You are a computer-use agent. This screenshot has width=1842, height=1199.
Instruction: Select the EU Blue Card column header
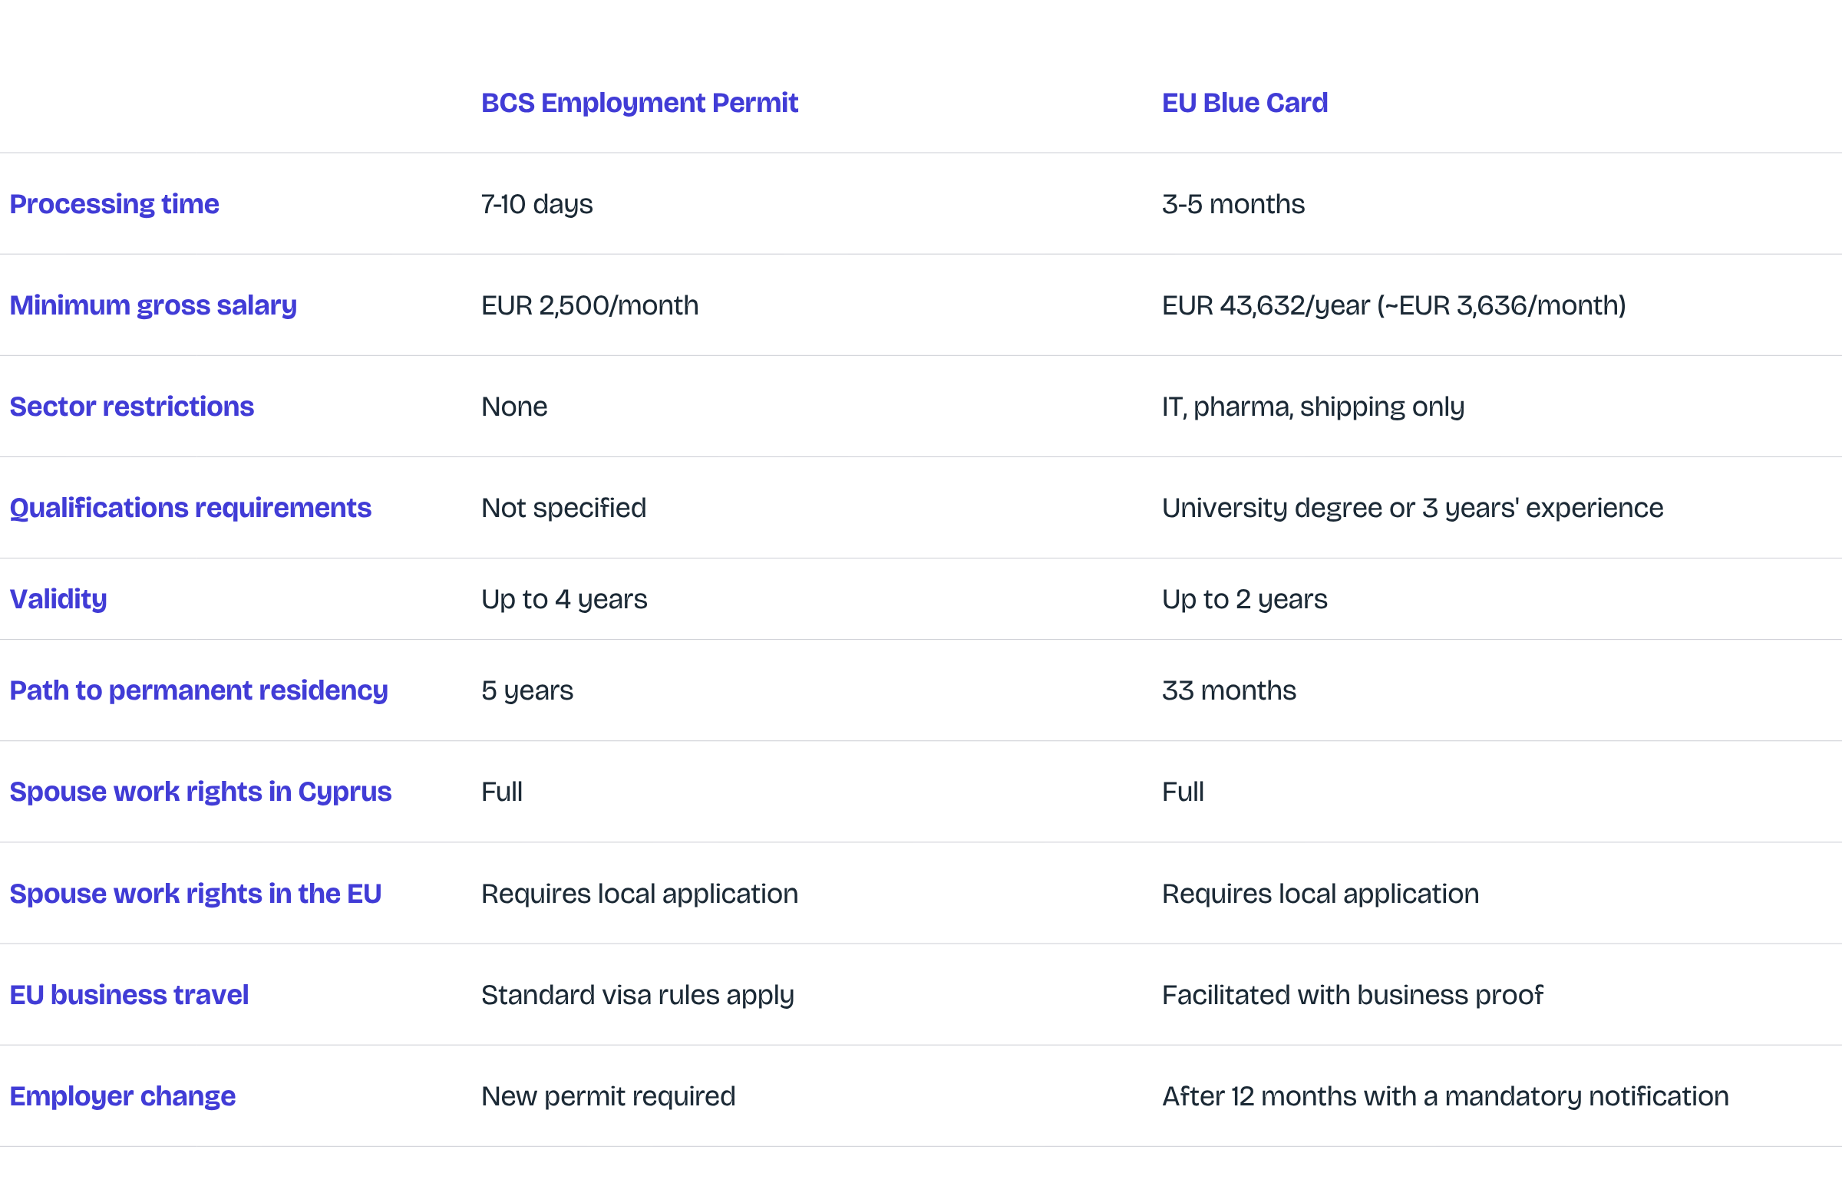pyautogui.click(x=1245, y=103)
